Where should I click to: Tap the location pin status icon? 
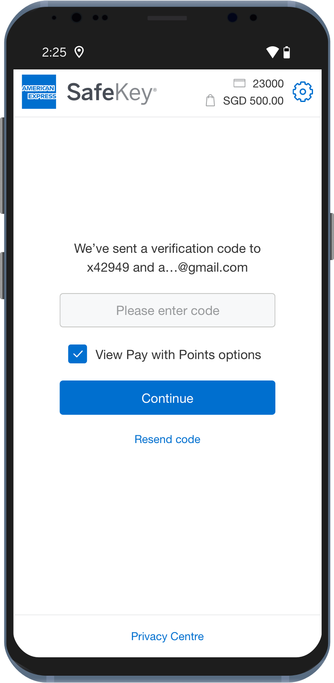[x=79, y=52]
